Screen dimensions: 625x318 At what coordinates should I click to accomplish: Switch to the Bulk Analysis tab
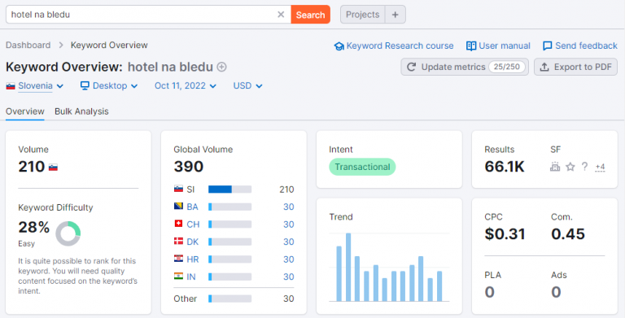coord(81,111)
